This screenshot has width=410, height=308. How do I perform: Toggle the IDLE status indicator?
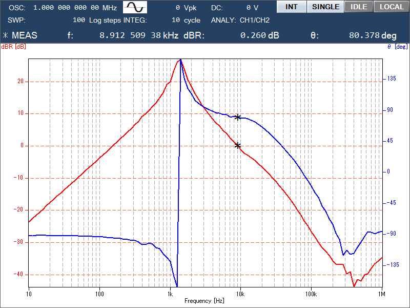(x=359, y=7)
